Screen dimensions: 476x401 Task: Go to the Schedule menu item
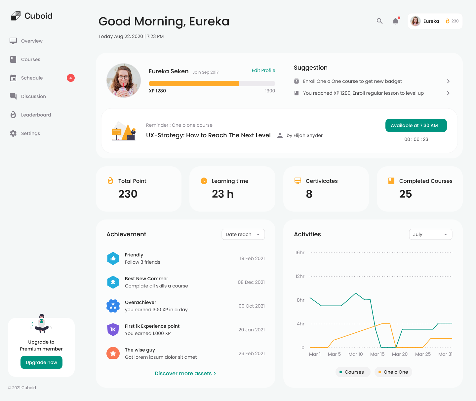click(x=32, y=78)
